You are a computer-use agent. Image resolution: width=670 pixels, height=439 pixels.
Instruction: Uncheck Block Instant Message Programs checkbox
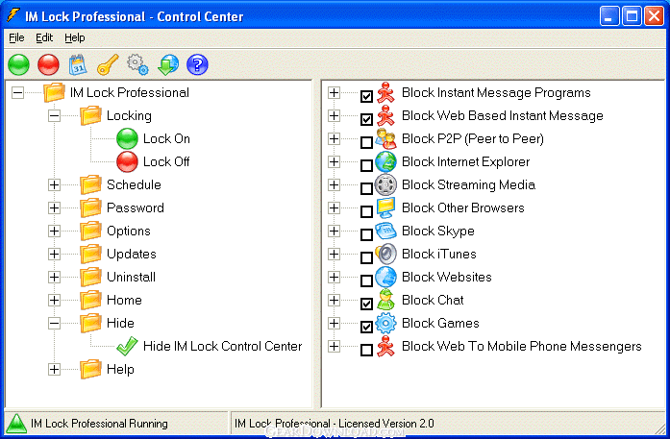(x=366, y=96)
